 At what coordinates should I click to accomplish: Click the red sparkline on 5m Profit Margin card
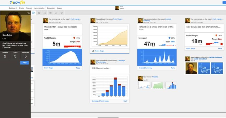click(x=72, y=46)
